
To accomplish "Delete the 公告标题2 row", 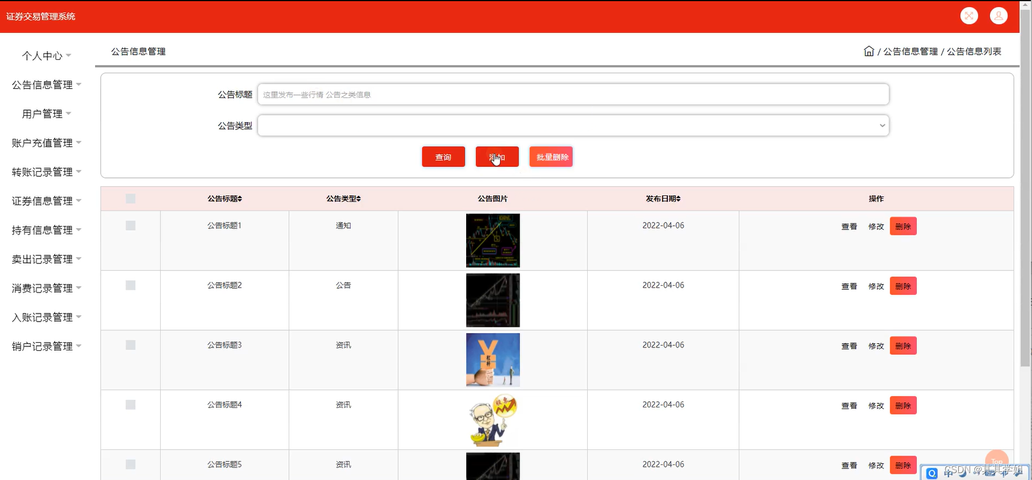I will coord(903,286).
